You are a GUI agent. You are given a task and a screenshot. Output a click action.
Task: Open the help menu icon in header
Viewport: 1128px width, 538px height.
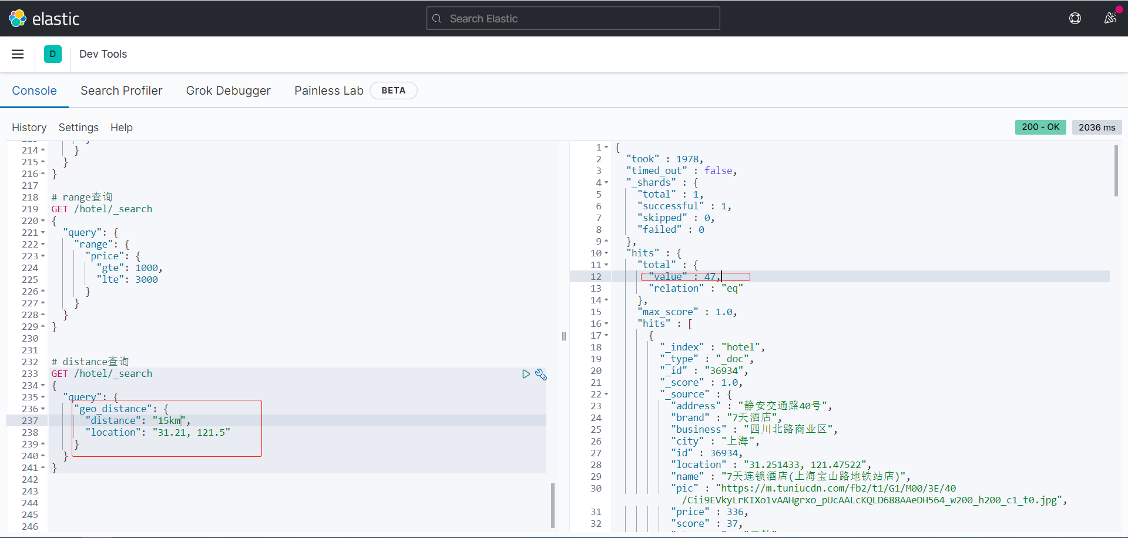pyautogui.click(x=1075, y=19)
